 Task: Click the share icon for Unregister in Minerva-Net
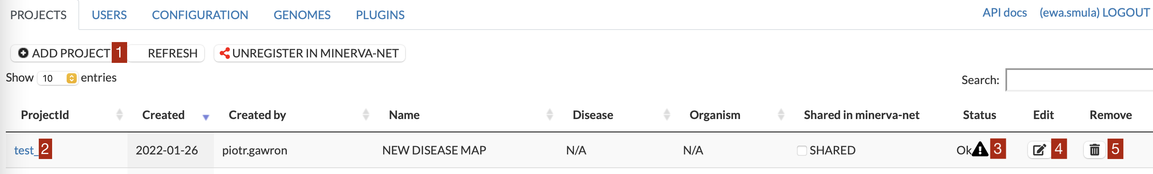tap(224, 53)
